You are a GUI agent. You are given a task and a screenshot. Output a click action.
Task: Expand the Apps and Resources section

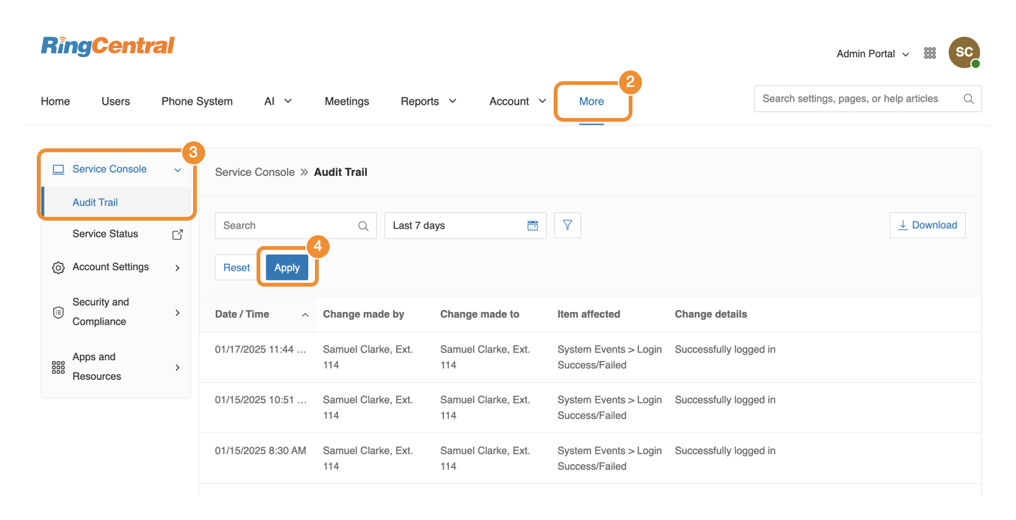pos(177,367)
